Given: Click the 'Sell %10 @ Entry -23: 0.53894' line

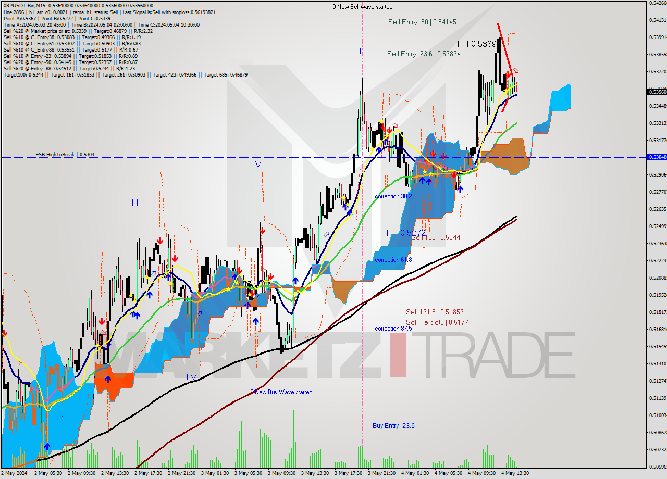Looking at the screenshot, I should (70, 56).
